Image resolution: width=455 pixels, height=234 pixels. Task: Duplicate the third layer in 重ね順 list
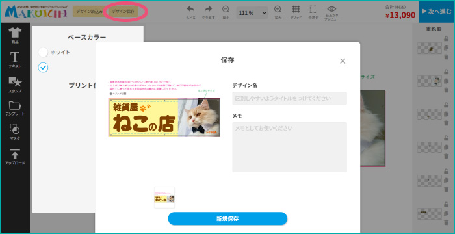point(446,114)
